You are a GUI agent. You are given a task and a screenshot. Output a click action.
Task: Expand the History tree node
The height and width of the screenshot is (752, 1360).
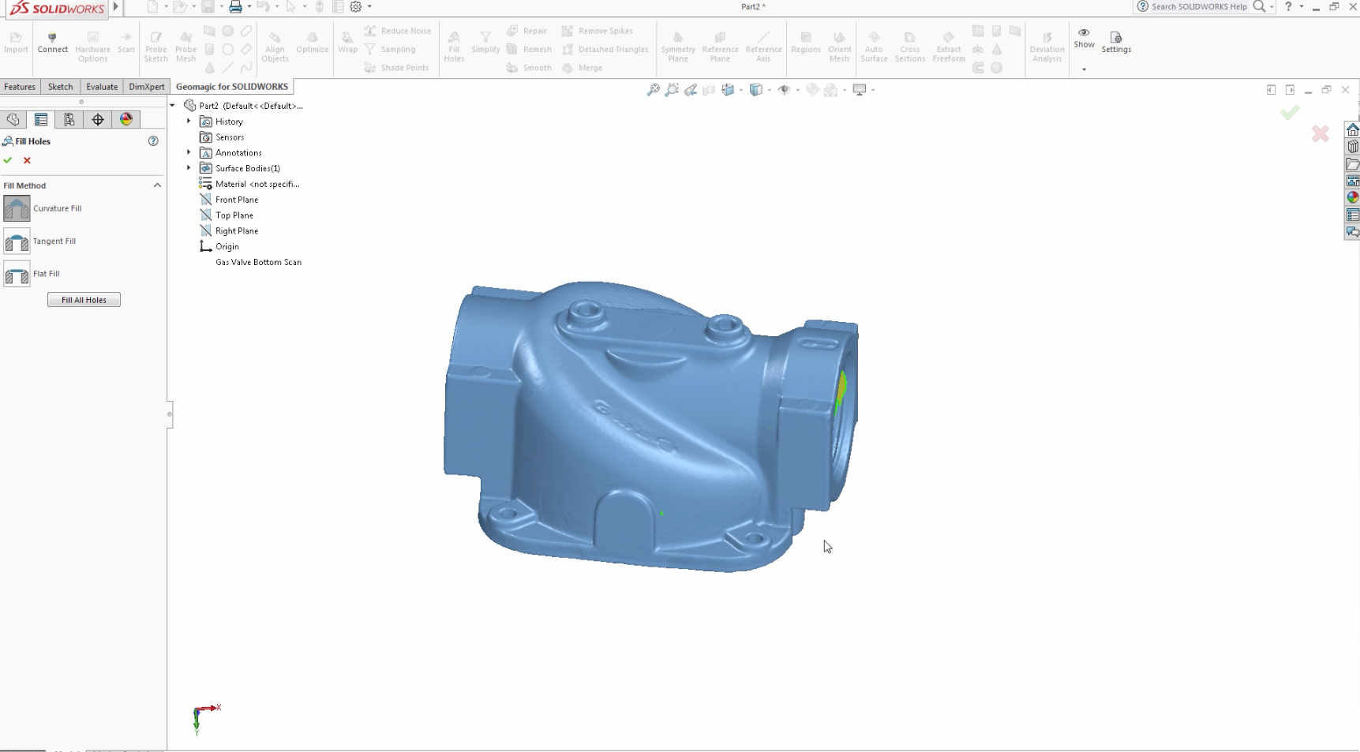coord(189,122)
